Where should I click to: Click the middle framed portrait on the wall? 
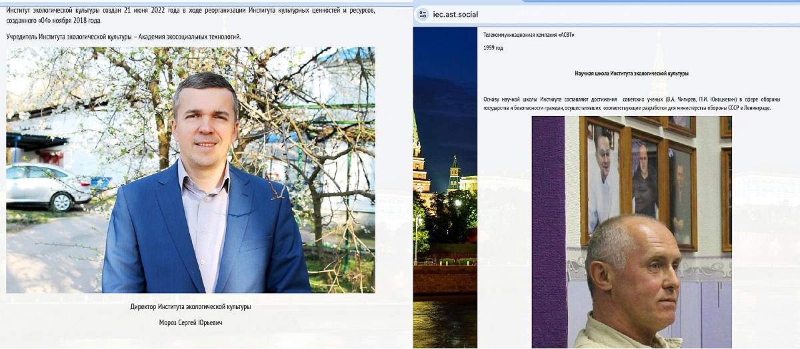point(644,177)
